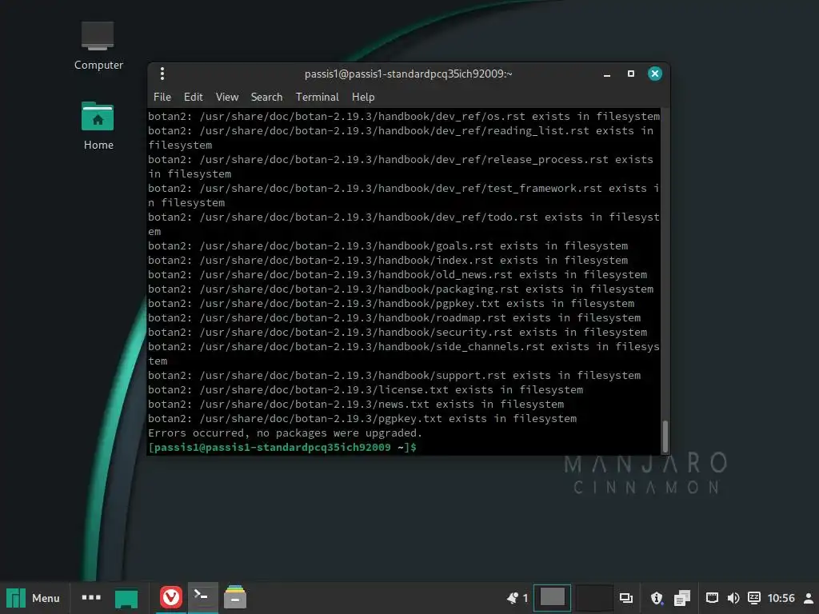Click the handbook/goals.rst line
Viewport: 819px width, 614px height.
388,245
